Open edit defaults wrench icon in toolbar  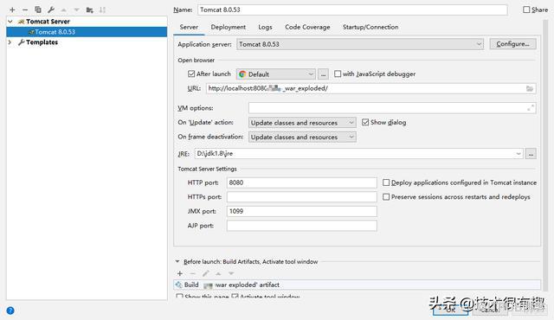(51, 10)
